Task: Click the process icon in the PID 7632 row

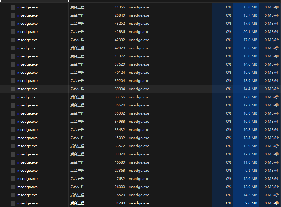Action: point(13,179)
